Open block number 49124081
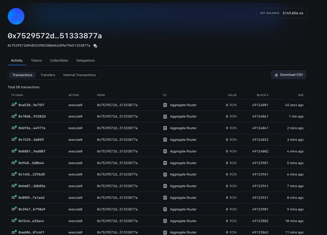Screen dimensions: 327x235 [x=260, y=105]
